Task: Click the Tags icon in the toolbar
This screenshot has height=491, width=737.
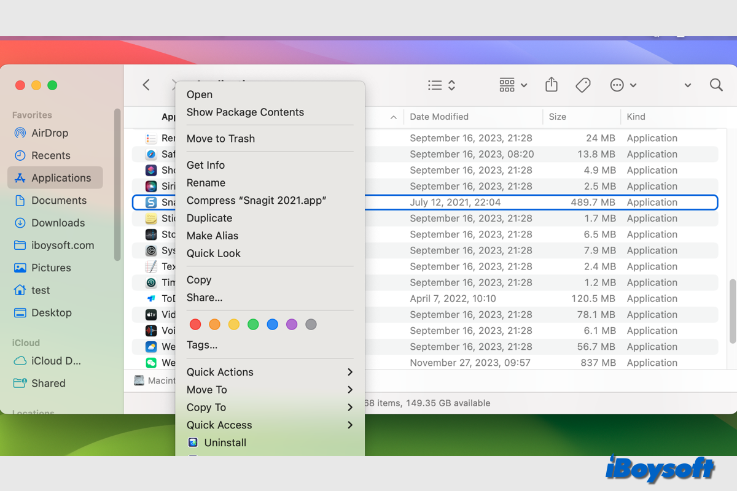Action: coord(583,85)
